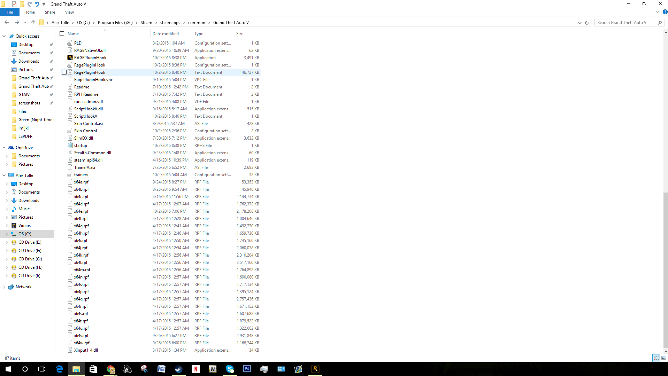The image size is (668, 376).
Task: Click the Videos filmstrip icon in the sidebar
Action: [14, 226]
